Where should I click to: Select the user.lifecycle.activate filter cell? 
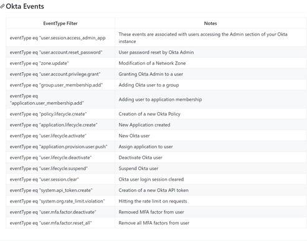60,136
